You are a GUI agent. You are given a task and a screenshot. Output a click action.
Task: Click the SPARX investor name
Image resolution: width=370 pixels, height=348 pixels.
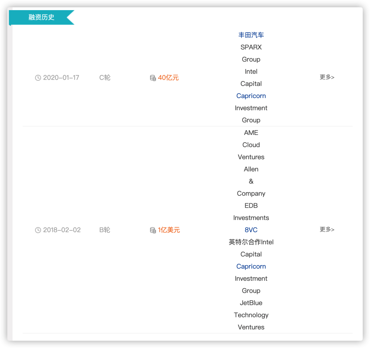pyautogui.click(x=251, y=47)
